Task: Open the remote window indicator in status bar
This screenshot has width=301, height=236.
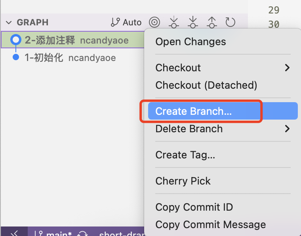Action: pyautogui.click(x=14, y=232)
